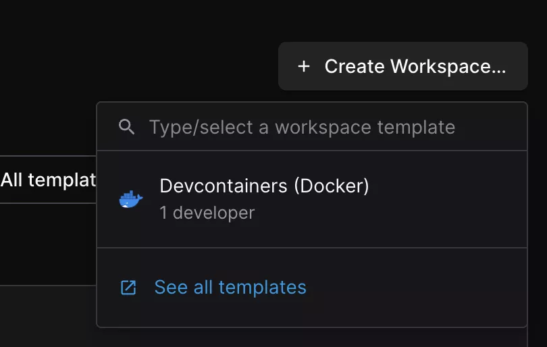Click the 1 developer subtitle text
Image resolution: width=547 pixels, height=347 pixels.
click(x=207, y=213)
